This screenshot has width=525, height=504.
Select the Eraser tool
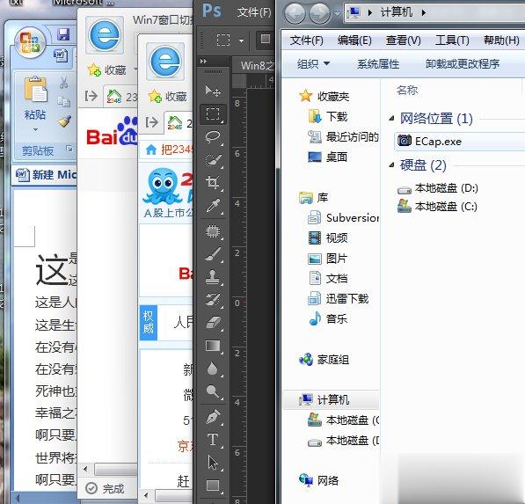coord(213,323)
